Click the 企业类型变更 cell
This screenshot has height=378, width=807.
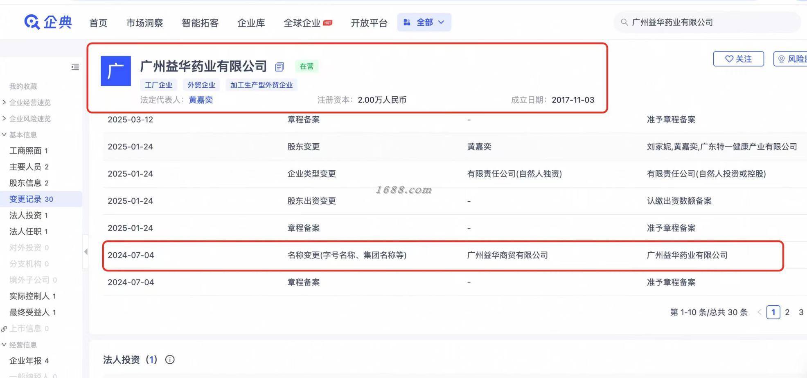point(311,174)
